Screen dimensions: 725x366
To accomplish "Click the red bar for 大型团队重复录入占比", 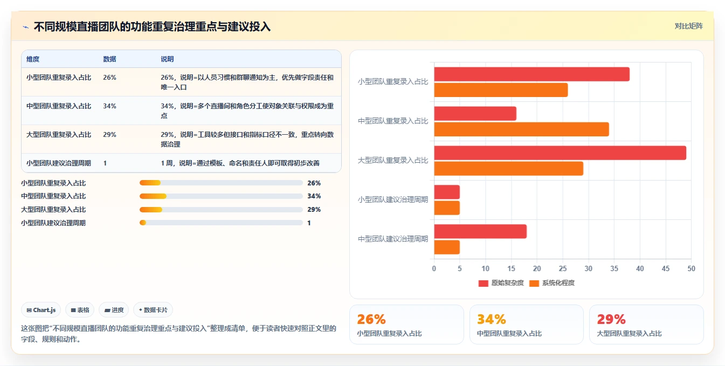I will [x=560, y=153].
